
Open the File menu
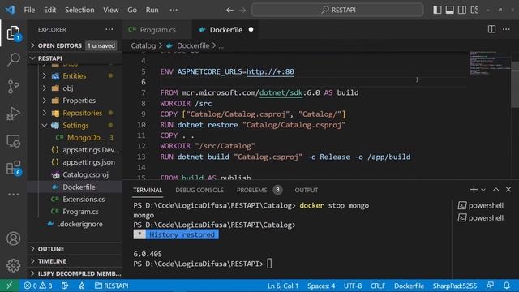point(29,10)
